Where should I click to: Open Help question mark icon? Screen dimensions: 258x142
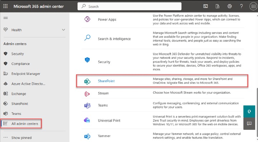[241, 6]
